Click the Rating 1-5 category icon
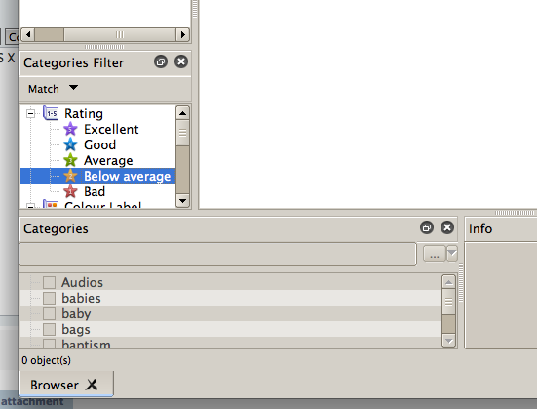The image size is (537, 409). (x=51, y=113)
